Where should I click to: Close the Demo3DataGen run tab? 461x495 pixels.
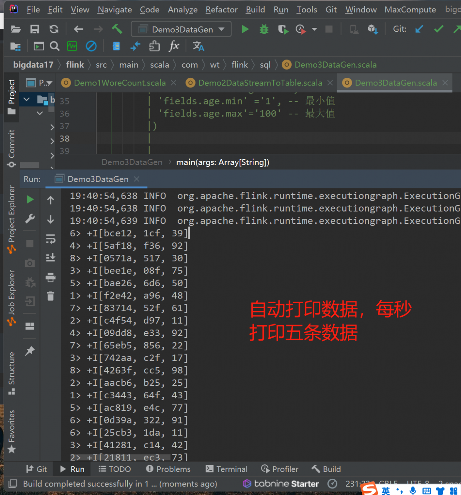[136, 179]
